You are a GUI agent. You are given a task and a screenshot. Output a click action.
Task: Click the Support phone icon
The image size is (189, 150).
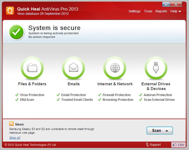(147, 144)
